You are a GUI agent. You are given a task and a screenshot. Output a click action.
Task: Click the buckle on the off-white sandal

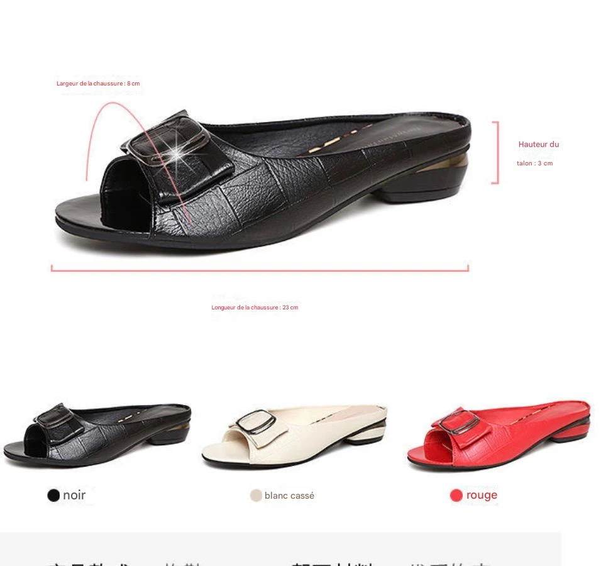pos(256,422)
